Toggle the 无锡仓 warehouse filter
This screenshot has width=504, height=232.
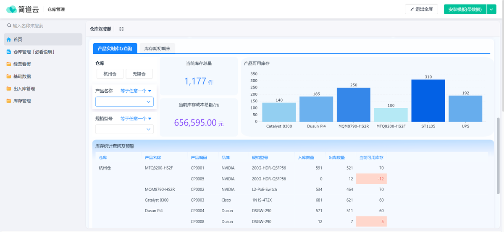[x=139, y=74]
